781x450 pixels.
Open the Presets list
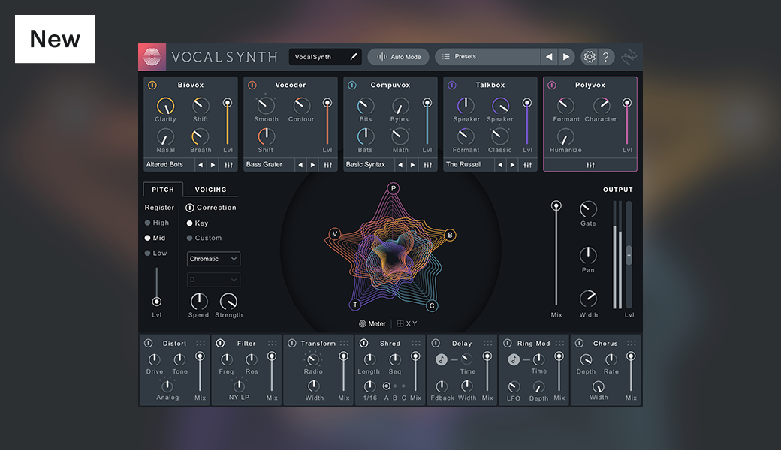[x=487, y=57]
